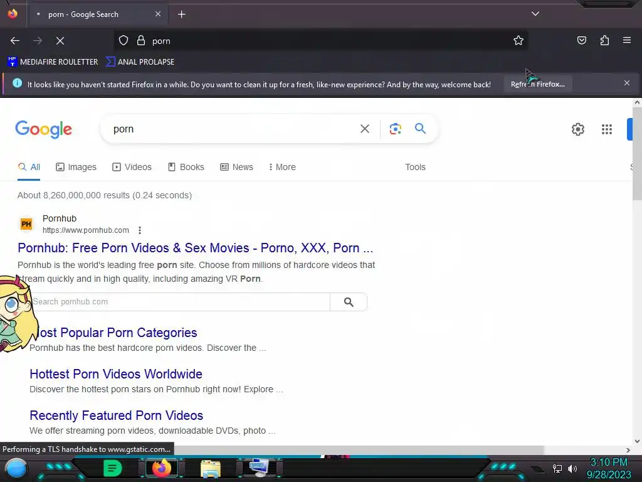Click the vertical scrollbar up arrow
Image resolution: width=642 pixels, height=482 pixels.
pyautogui.click(x=637, y=103)
